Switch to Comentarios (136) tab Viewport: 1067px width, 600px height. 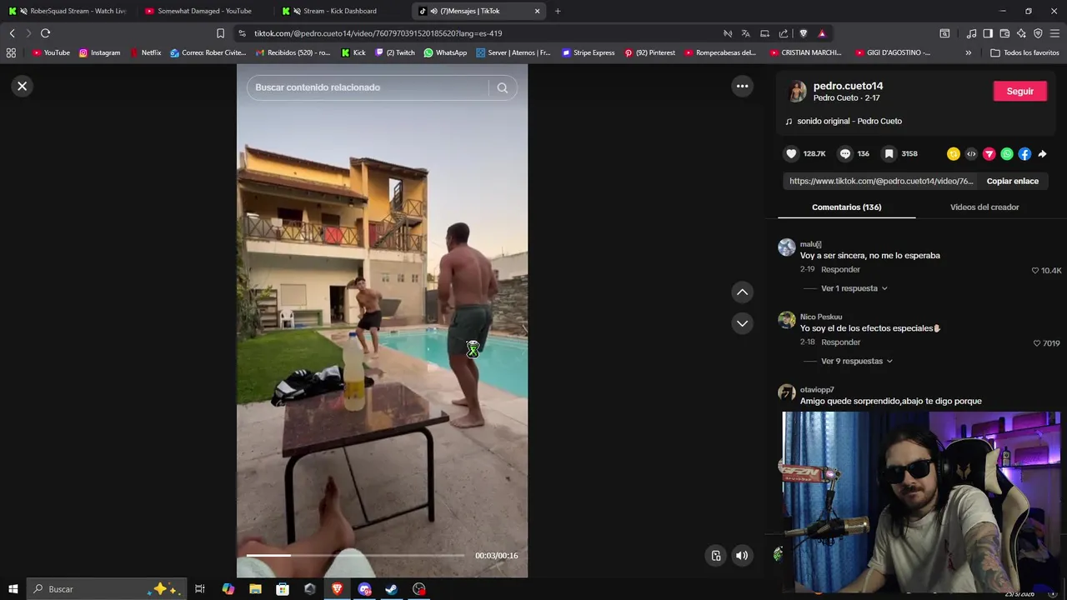pos(846,207)
